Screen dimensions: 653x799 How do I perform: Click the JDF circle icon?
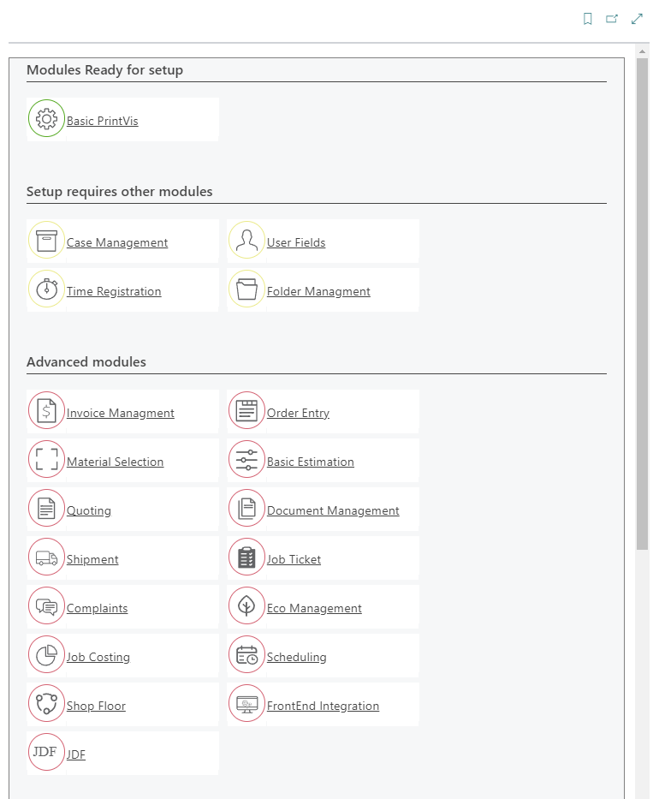tap(46, 752)
